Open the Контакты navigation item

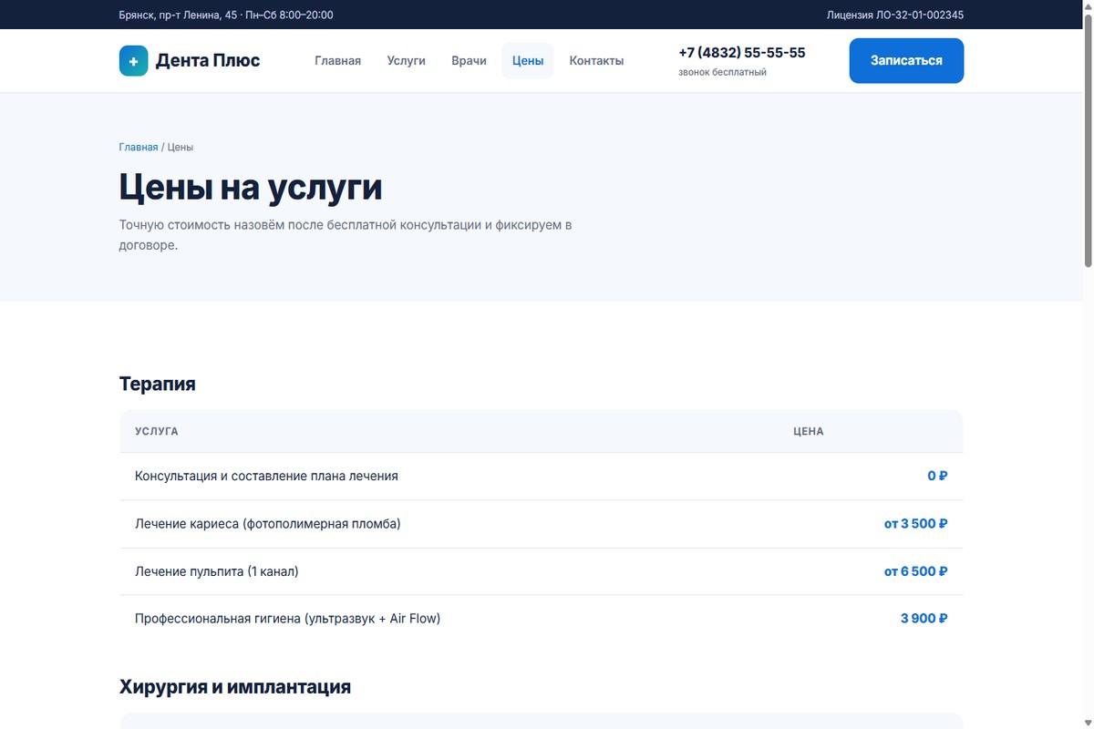pyautogui.click(x=596, y=61)
